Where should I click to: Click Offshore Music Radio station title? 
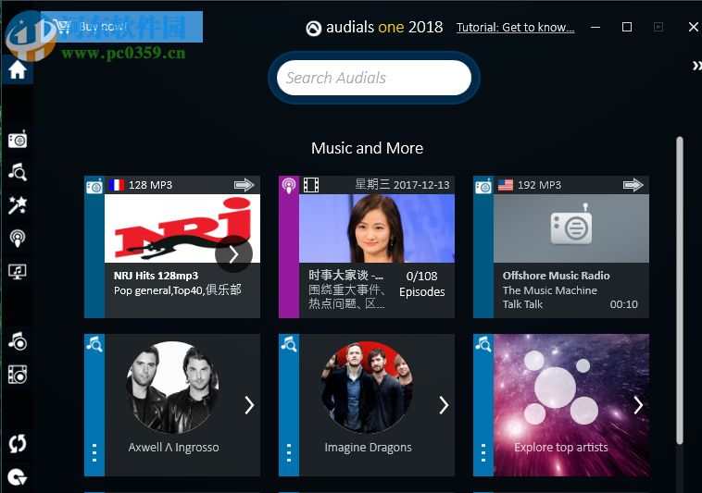tap(556, 276)
